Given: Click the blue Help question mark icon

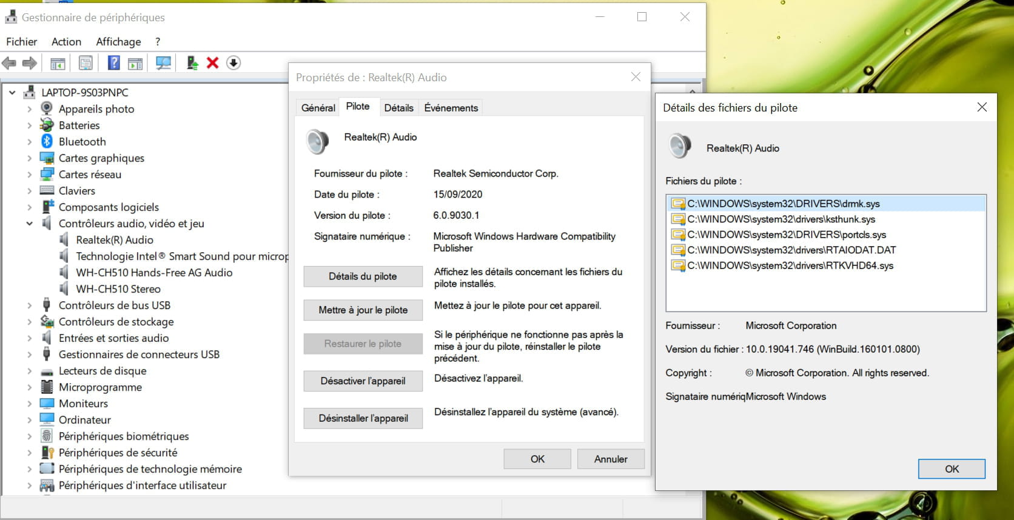Looking at the screenshot, I should [x=113, y=63].
